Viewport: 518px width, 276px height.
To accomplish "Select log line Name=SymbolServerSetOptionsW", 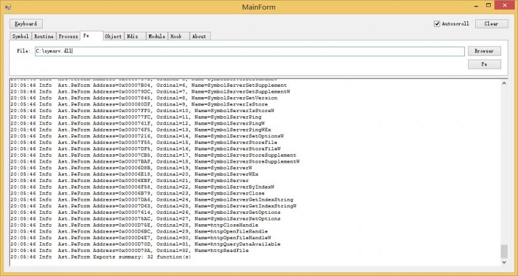I will [147, 136].
